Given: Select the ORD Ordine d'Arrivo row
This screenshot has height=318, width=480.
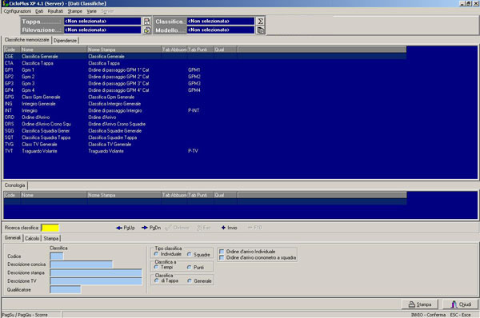Looking at the screenshot, I should [x=205, y=117].
